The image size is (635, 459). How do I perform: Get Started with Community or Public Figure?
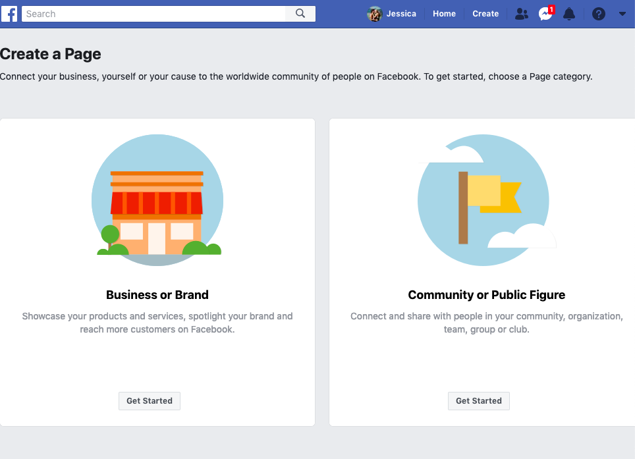(479, 400)
